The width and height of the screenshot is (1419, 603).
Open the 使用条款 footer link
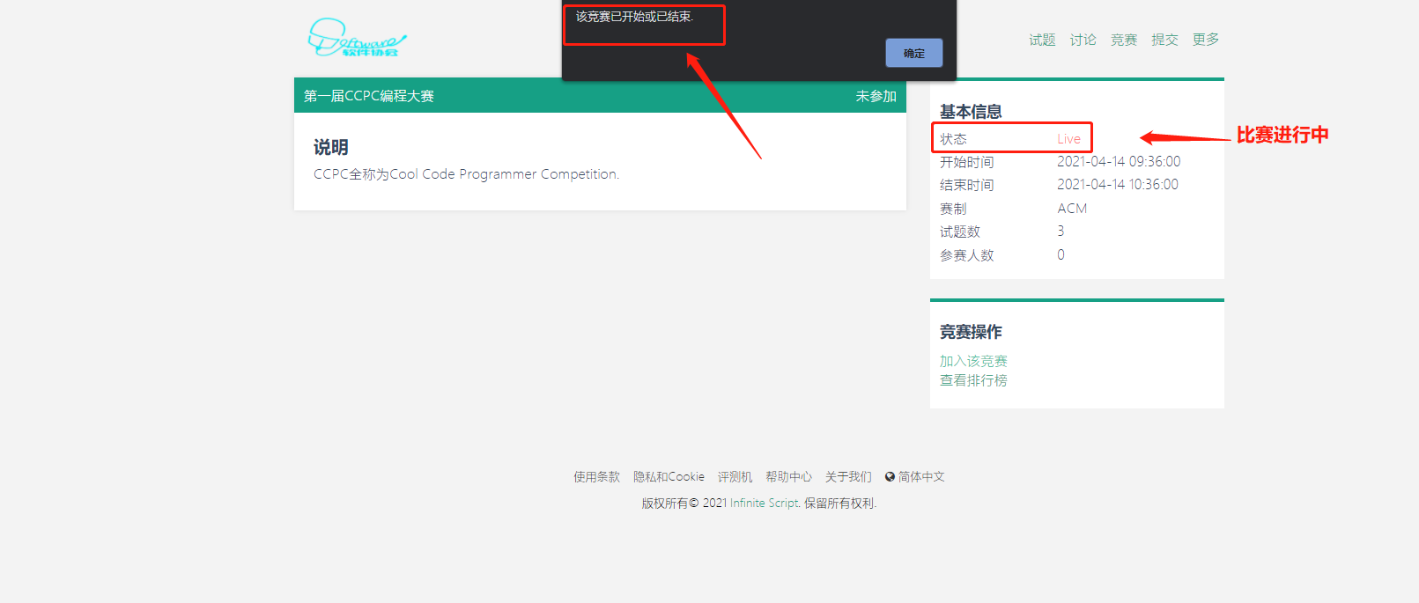[x=596, y=476]
